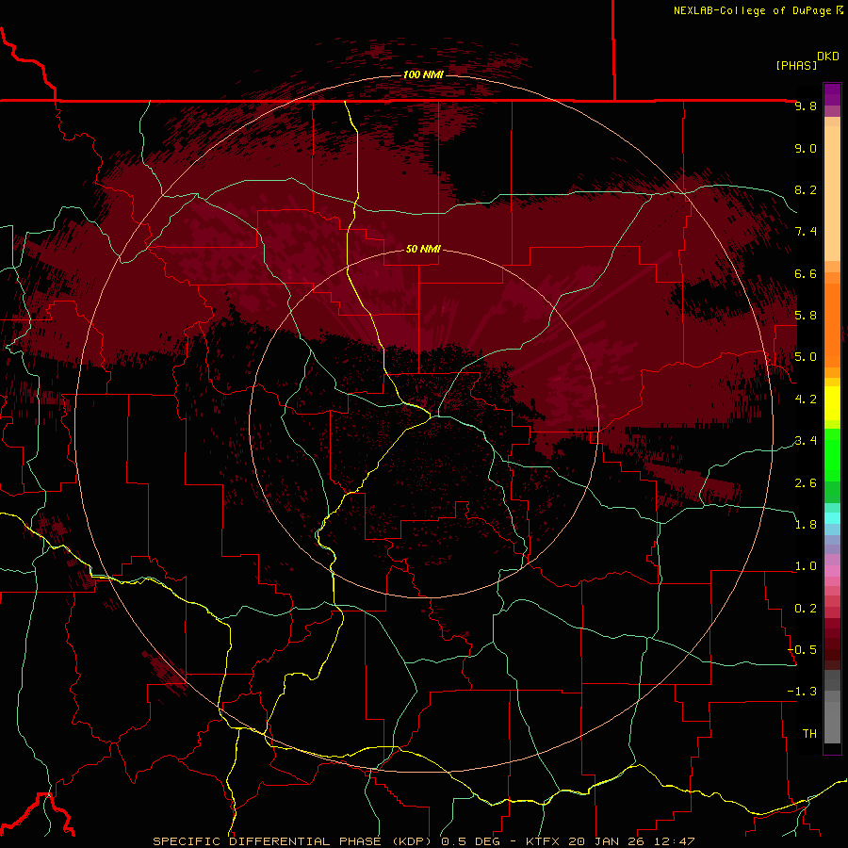Click the -1.3 scale value
The height and width of the screenshot is (848, 848).
pos(802,692)
